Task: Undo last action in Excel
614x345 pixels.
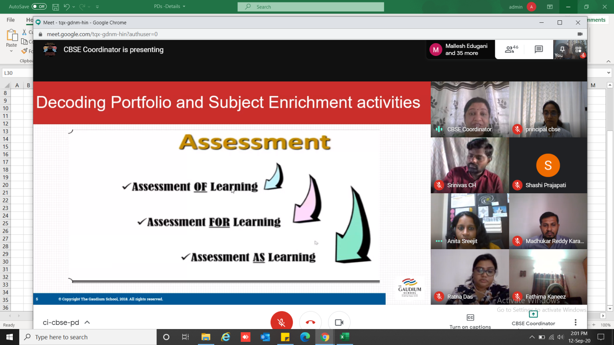Action: 67,7
